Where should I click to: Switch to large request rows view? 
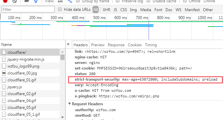[x=60, y=1]
